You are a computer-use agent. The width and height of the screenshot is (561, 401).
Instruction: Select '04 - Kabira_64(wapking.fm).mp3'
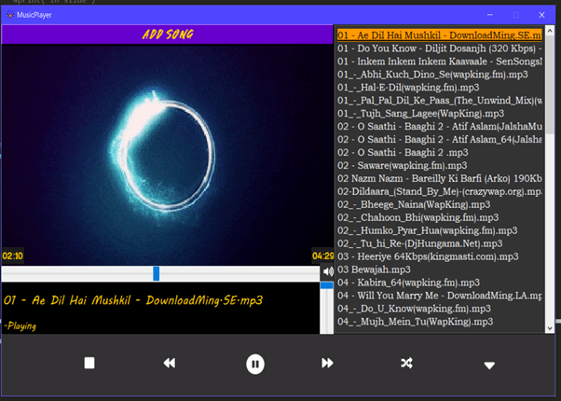[408, 283]
